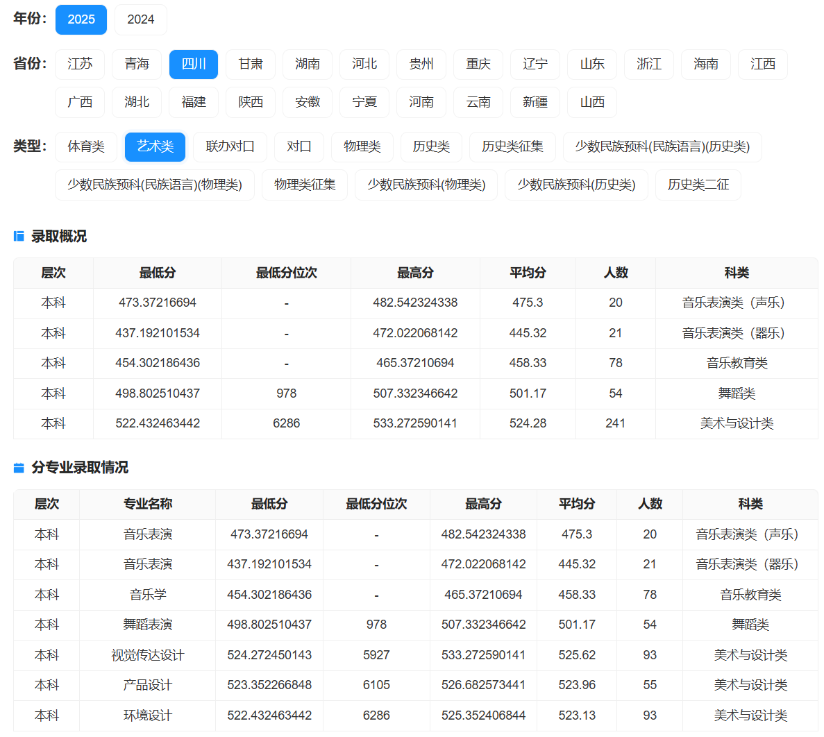Viewport: 824px width, 737px height.
Task: Choose 少数民族预科(历史类) type
Action: pyautogui.click(x=576, y=185)
